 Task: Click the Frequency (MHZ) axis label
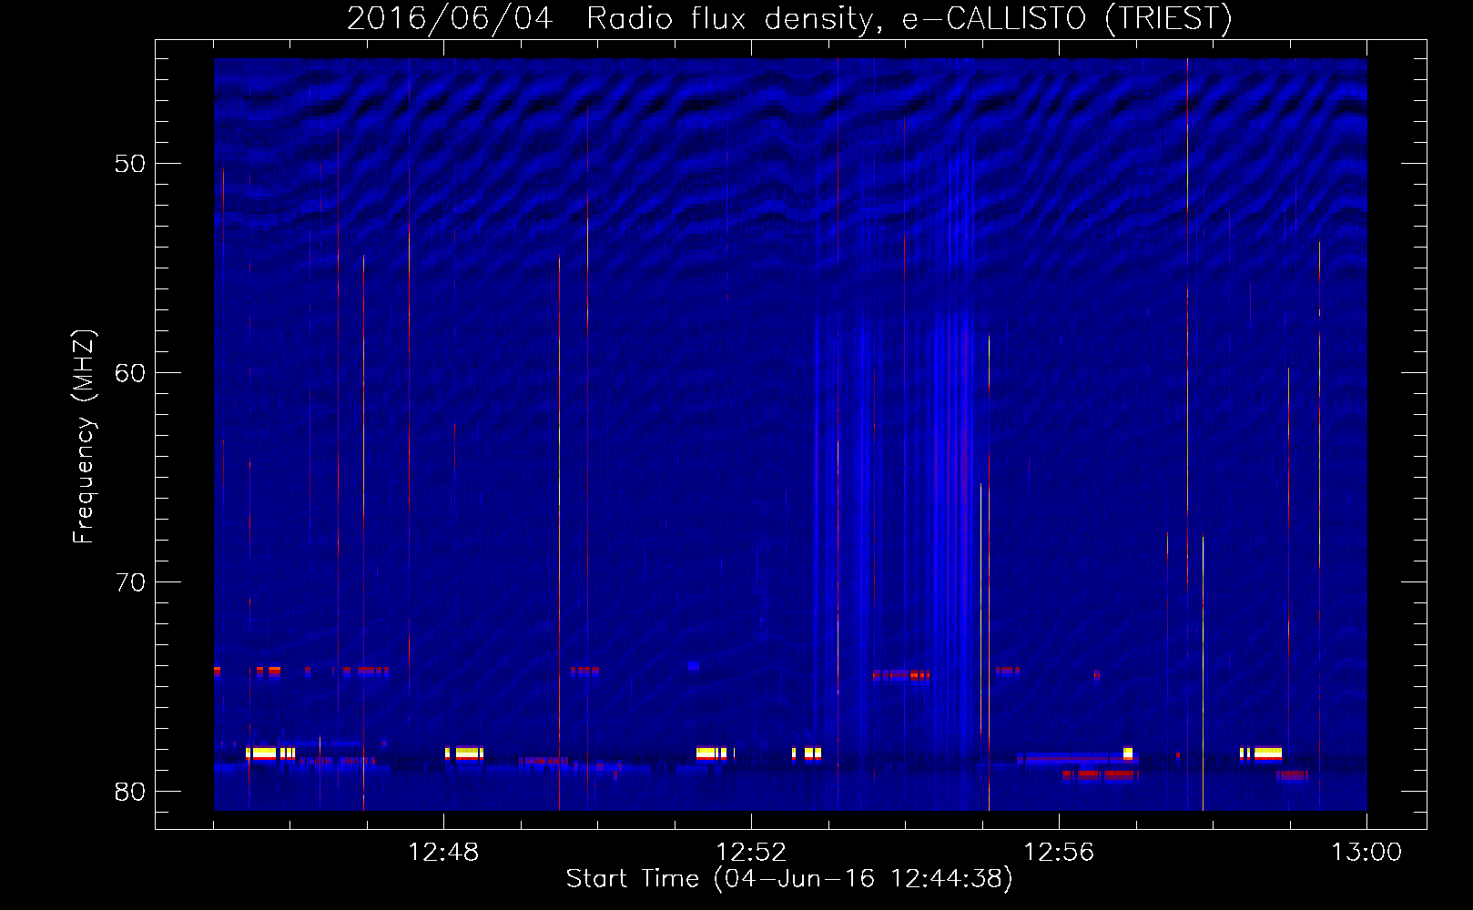pyautogui.click(x=83, y=437)
